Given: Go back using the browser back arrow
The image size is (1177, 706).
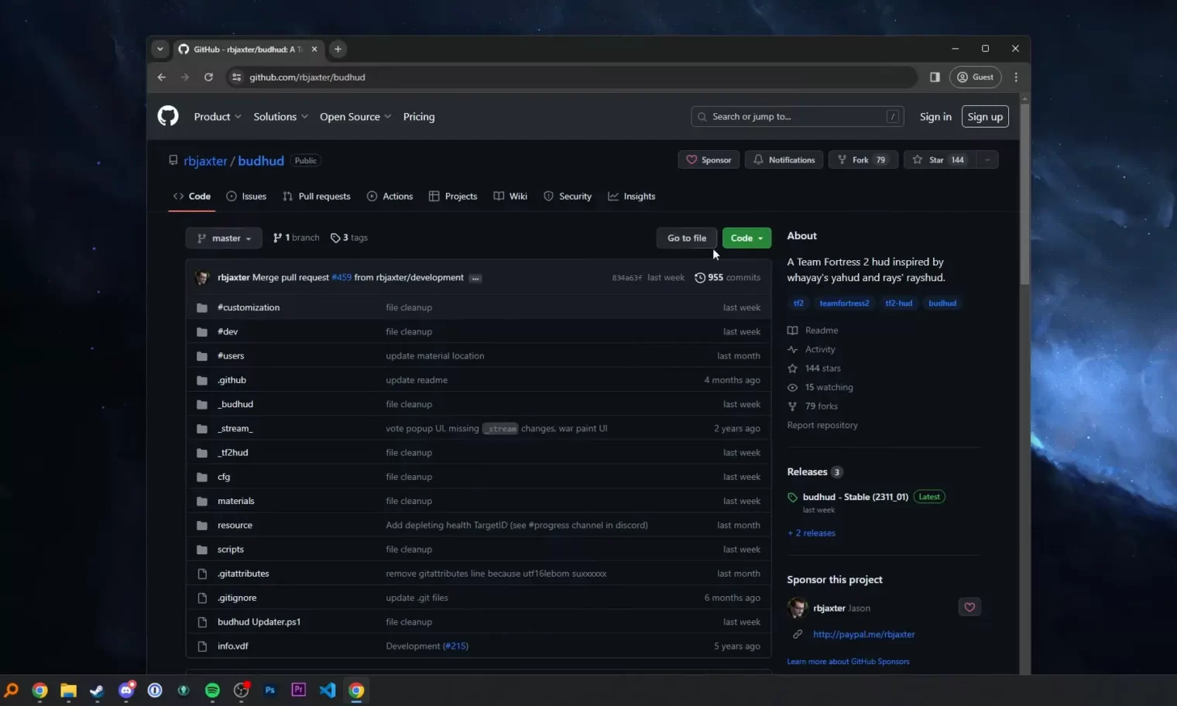Looking at the screenshot, I should click(x=162, y=77).
